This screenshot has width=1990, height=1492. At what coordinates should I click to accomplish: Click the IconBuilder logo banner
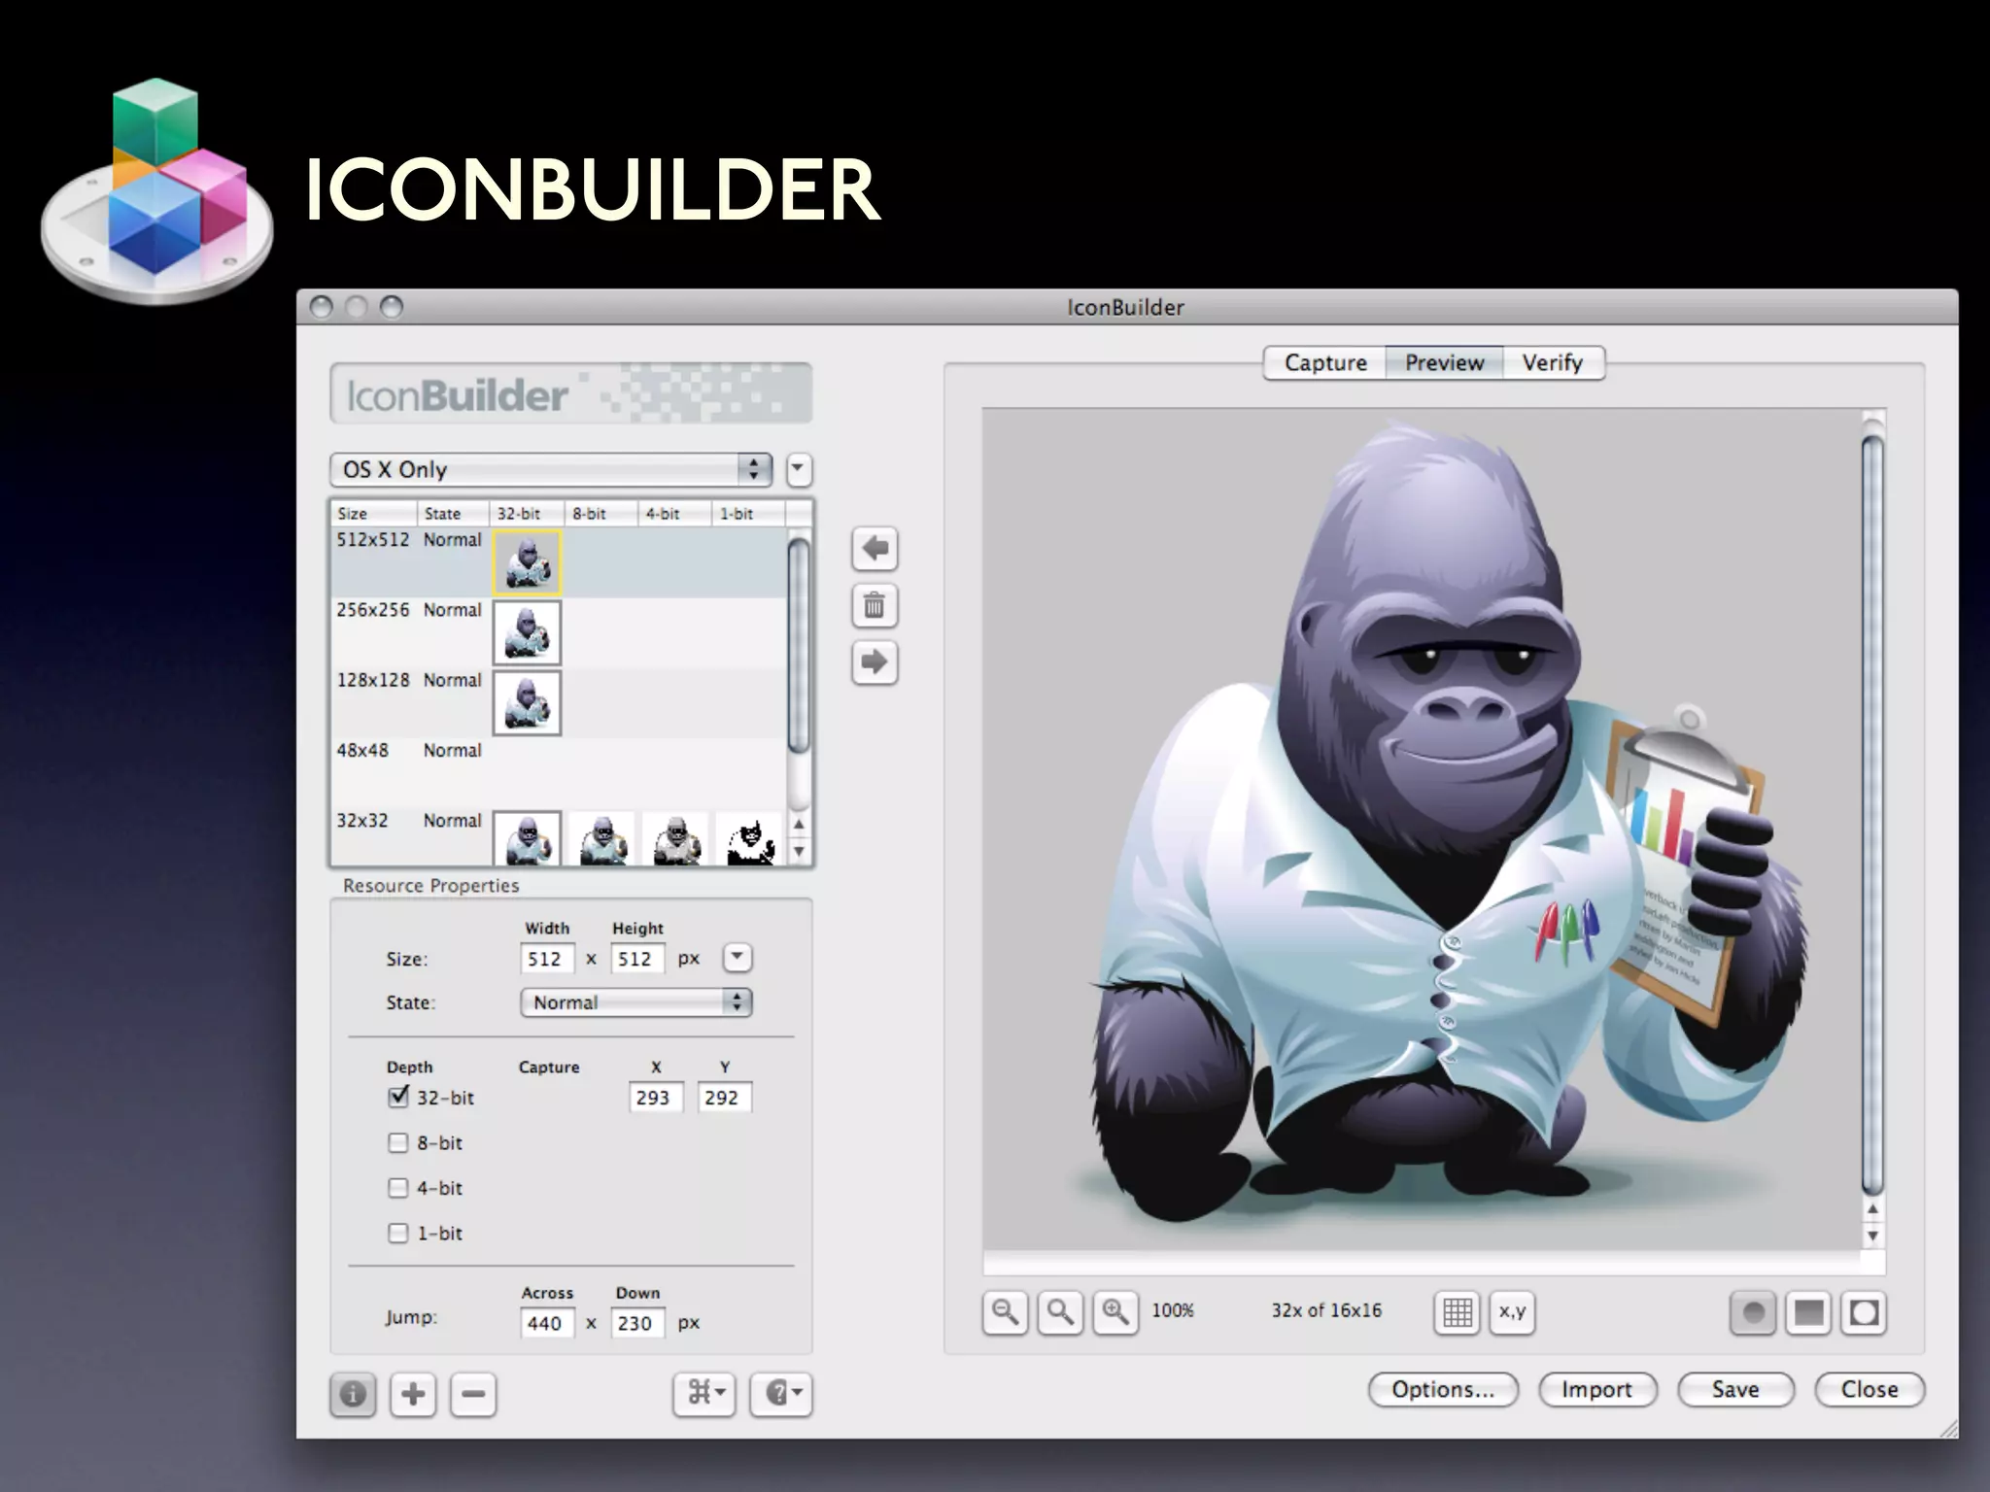pos(571,393)
